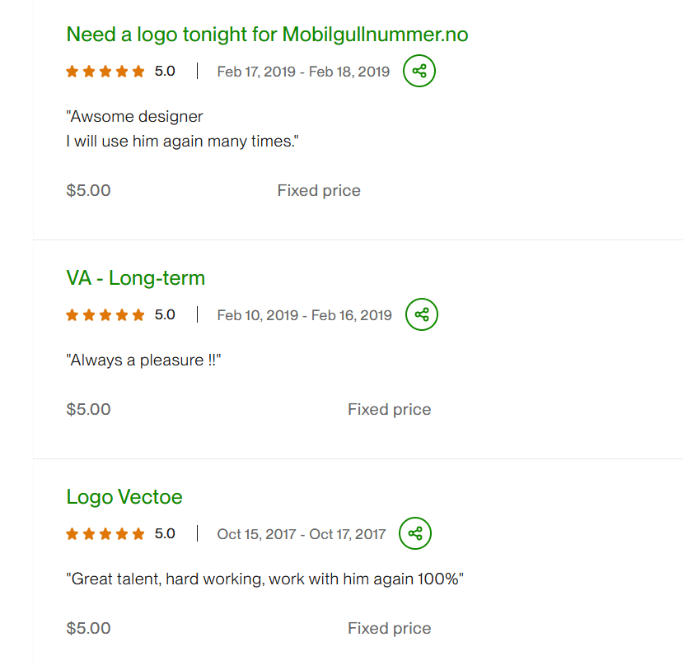
Task: Click "Fixed price" label under Mobilgullnummer.no job
Action: click(319, 191)
